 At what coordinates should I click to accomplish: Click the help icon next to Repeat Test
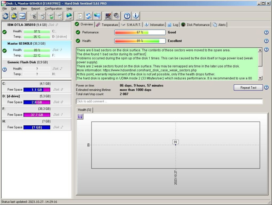266,88
